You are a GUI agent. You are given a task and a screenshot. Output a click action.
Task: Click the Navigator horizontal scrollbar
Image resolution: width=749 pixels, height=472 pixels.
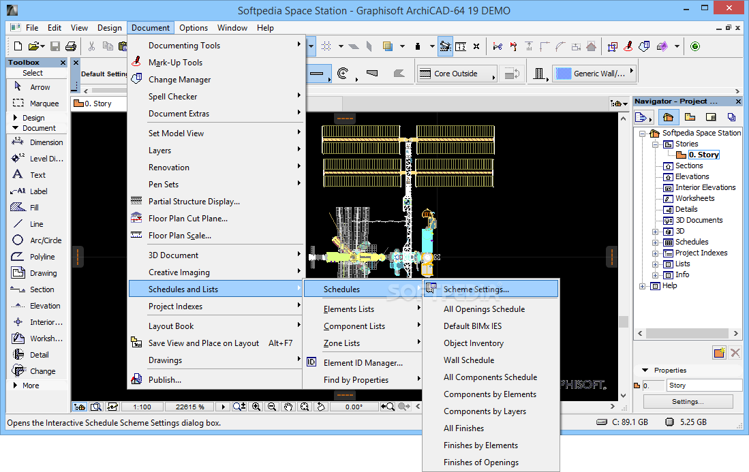click(688, 333)
